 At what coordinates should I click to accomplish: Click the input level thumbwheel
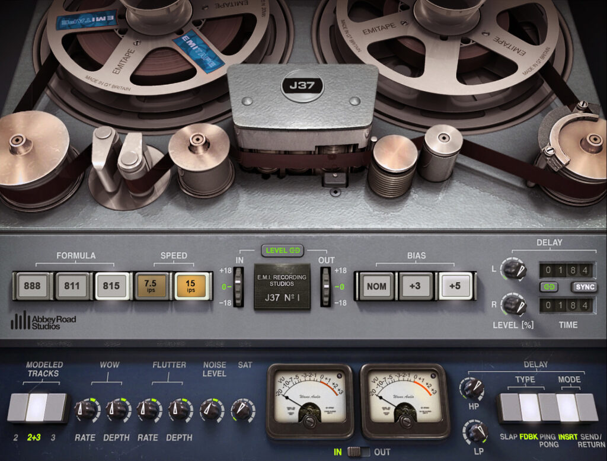point(238,286)
